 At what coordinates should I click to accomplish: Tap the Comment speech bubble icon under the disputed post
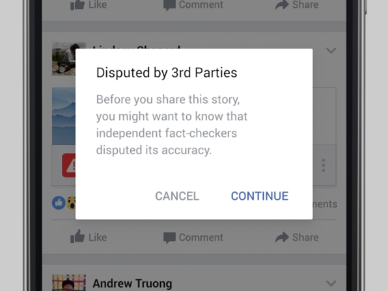pos(169,238)
